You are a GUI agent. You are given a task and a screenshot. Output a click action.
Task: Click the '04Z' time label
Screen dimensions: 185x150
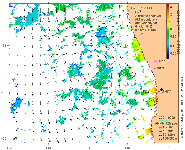[138, 12]
